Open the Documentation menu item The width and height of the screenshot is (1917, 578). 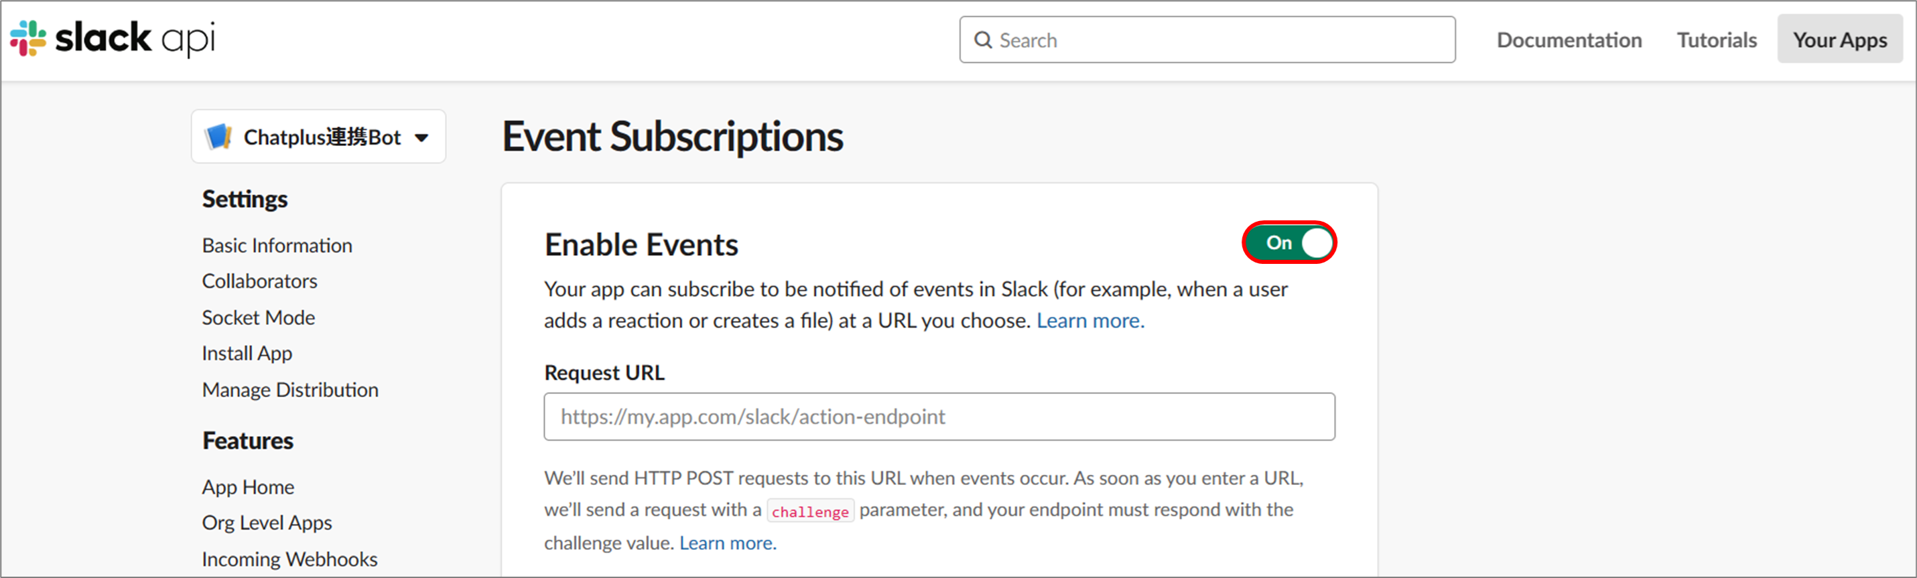coord(1569,40)
